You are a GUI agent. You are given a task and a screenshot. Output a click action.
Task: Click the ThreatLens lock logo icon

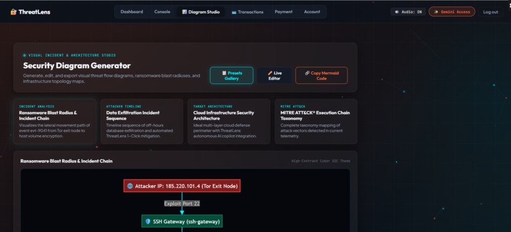[x=13, y=12]
